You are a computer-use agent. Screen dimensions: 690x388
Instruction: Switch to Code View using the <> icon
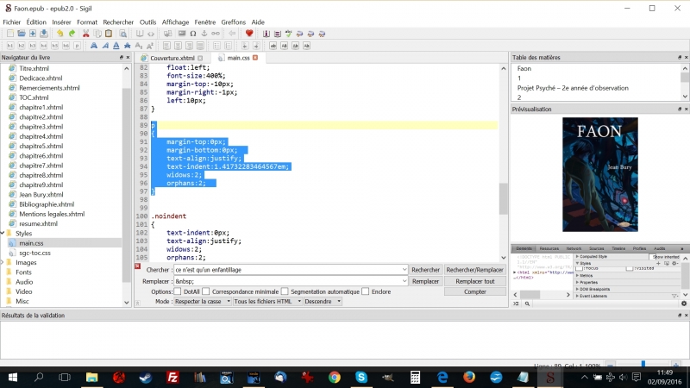click(x=152, y=34)
